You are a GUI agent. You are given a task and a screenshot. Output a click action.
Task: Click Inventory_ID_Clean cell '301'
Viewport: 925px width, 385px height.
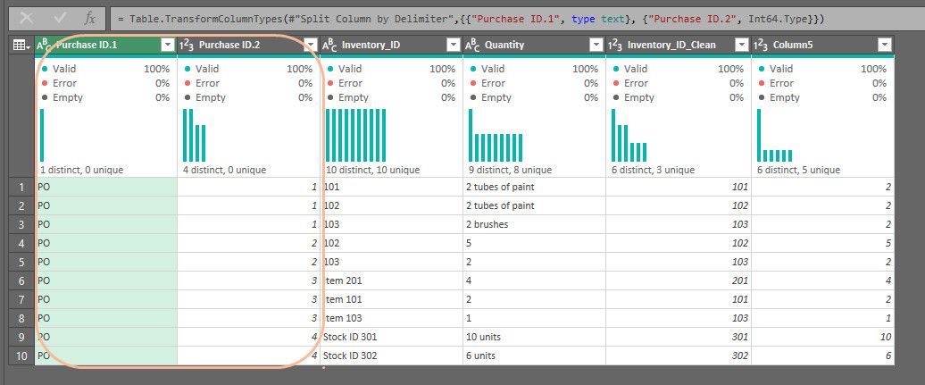(679, 337)
